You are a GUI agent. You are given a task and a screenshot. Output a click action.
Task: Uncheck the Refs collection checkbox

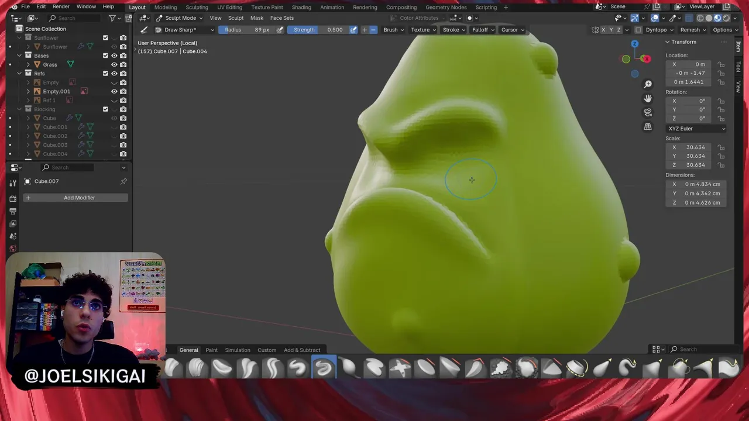coord(105,74)
